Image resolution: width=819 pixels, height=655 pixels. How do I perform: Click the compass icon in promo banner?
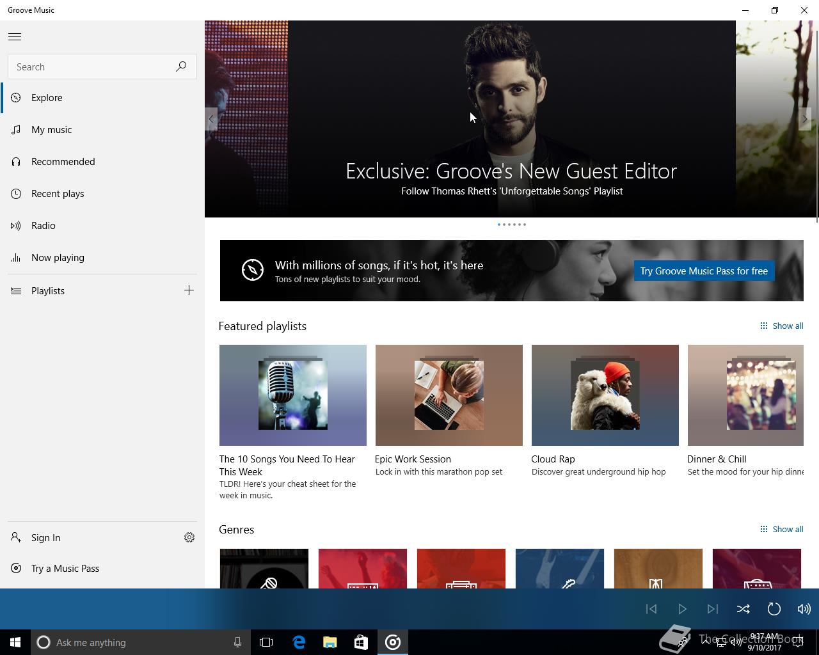pos(253,270)
